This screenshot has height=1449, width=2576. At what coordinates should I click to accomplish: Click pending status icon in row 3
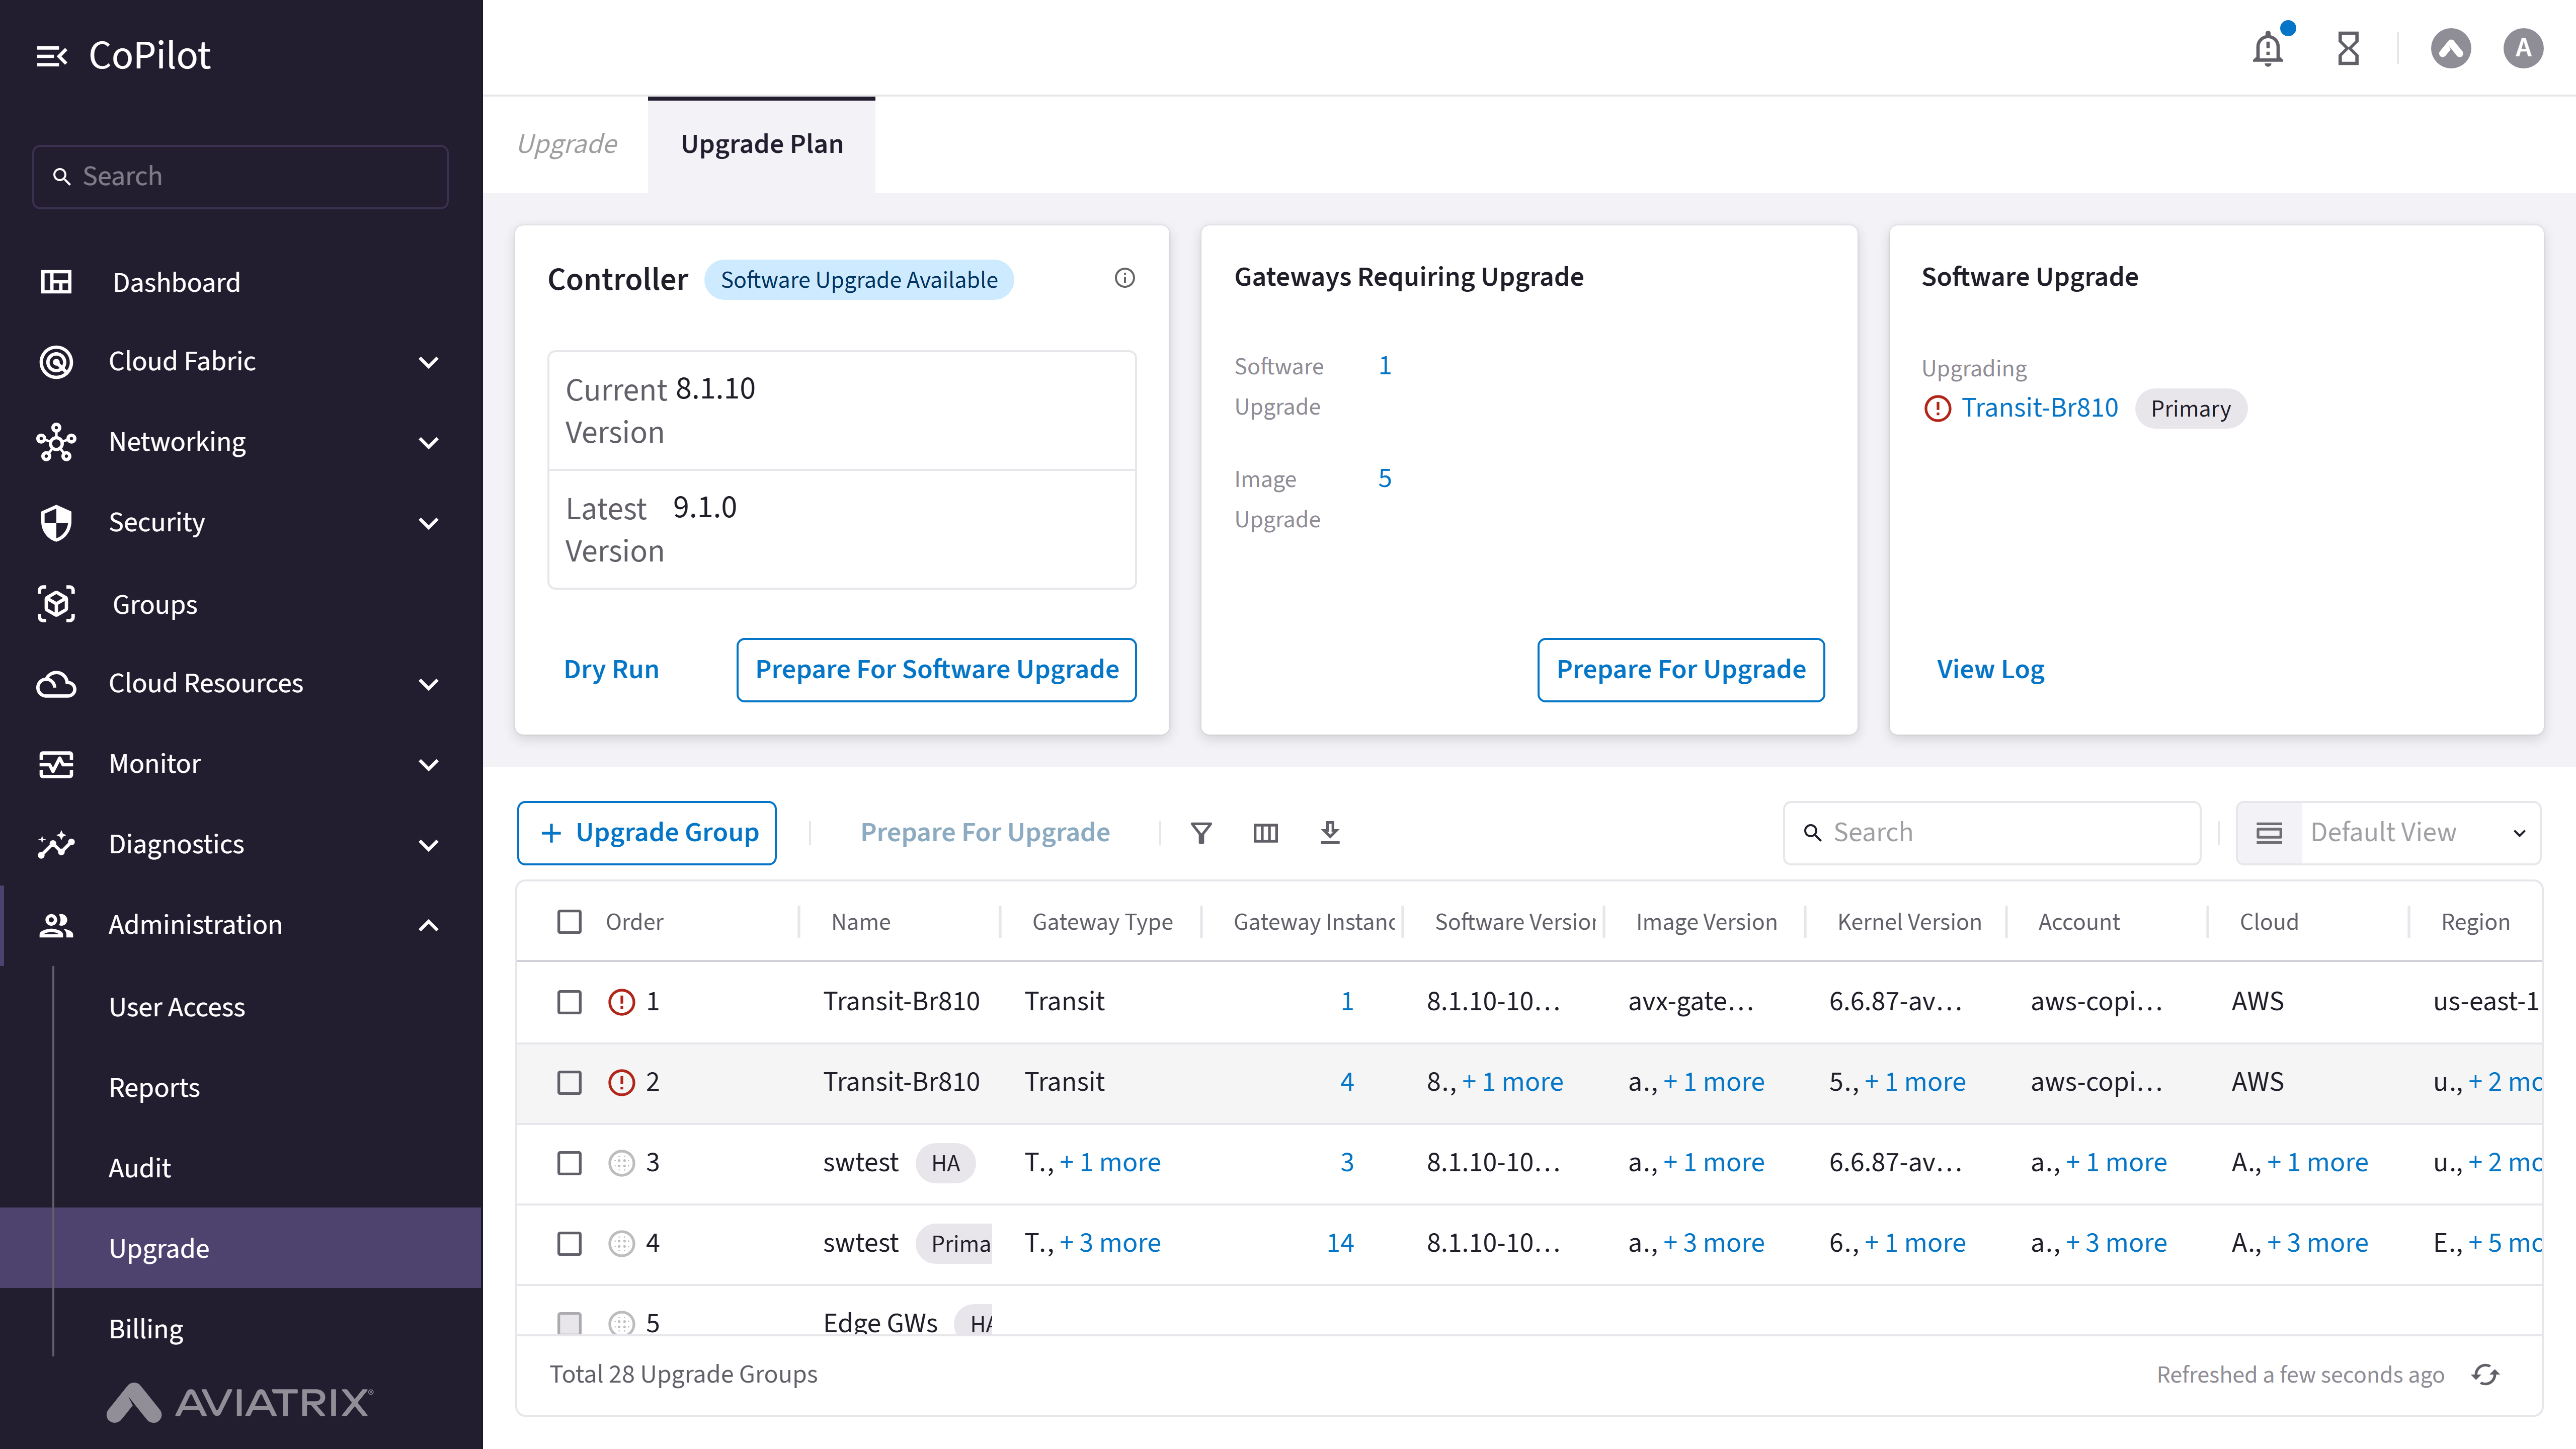[x=621, y=1162]
